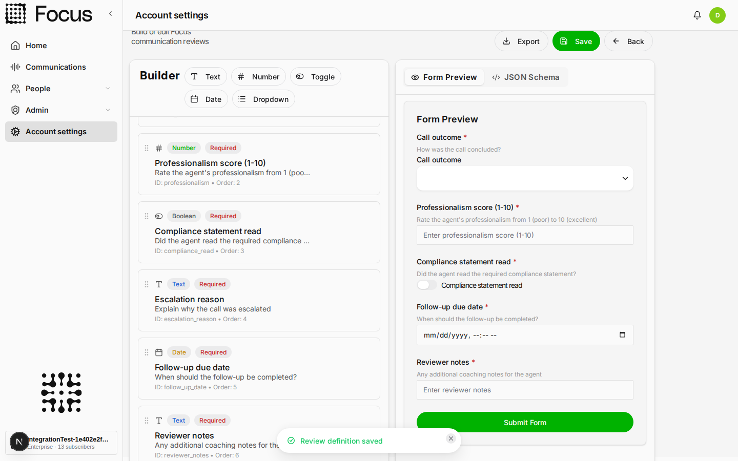Select the Escalation reason field card
Image resolution: width=738 pixels, height=461 pixels.
pyautogui.click(x=259, y=300)
